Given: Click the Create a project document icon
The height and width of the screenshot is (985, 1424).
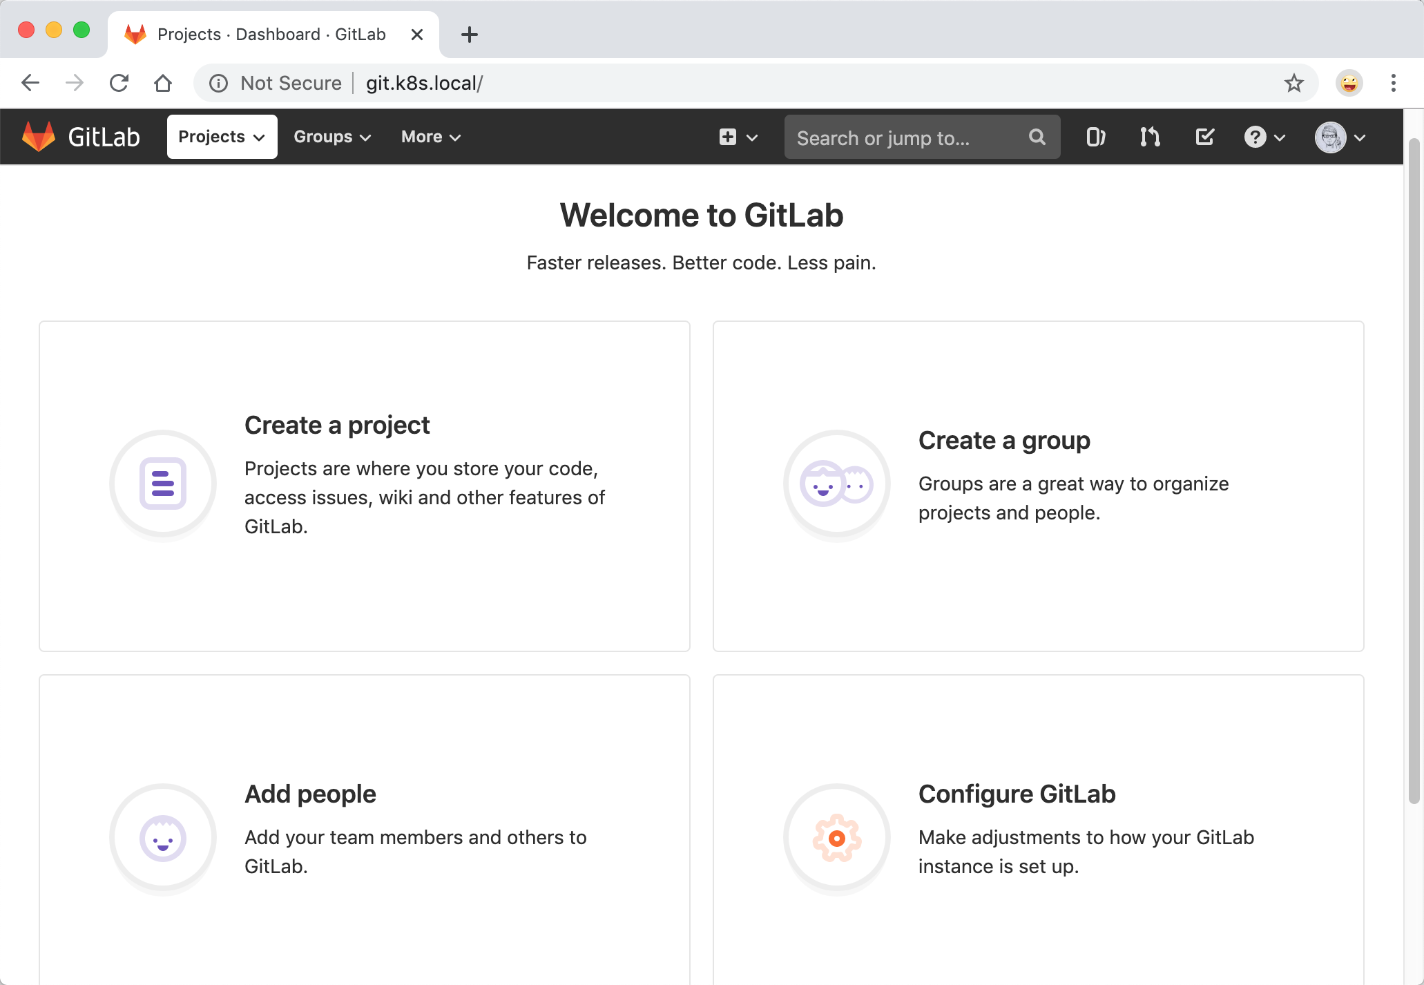Looking at the screenshot, I should [163, 484].
